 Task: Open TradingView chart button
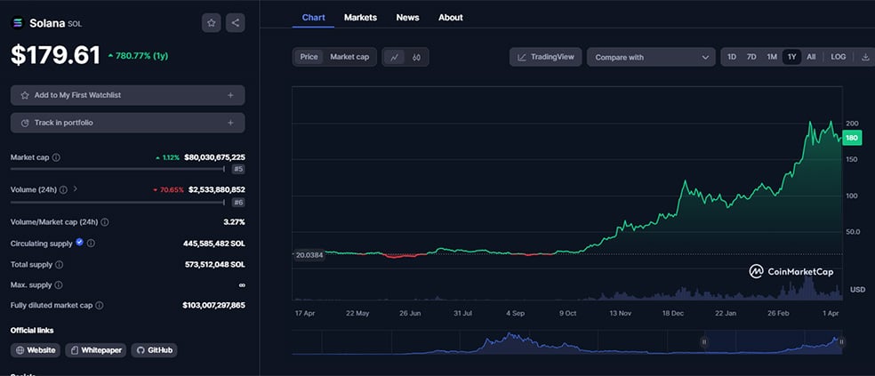coord(546,57)
